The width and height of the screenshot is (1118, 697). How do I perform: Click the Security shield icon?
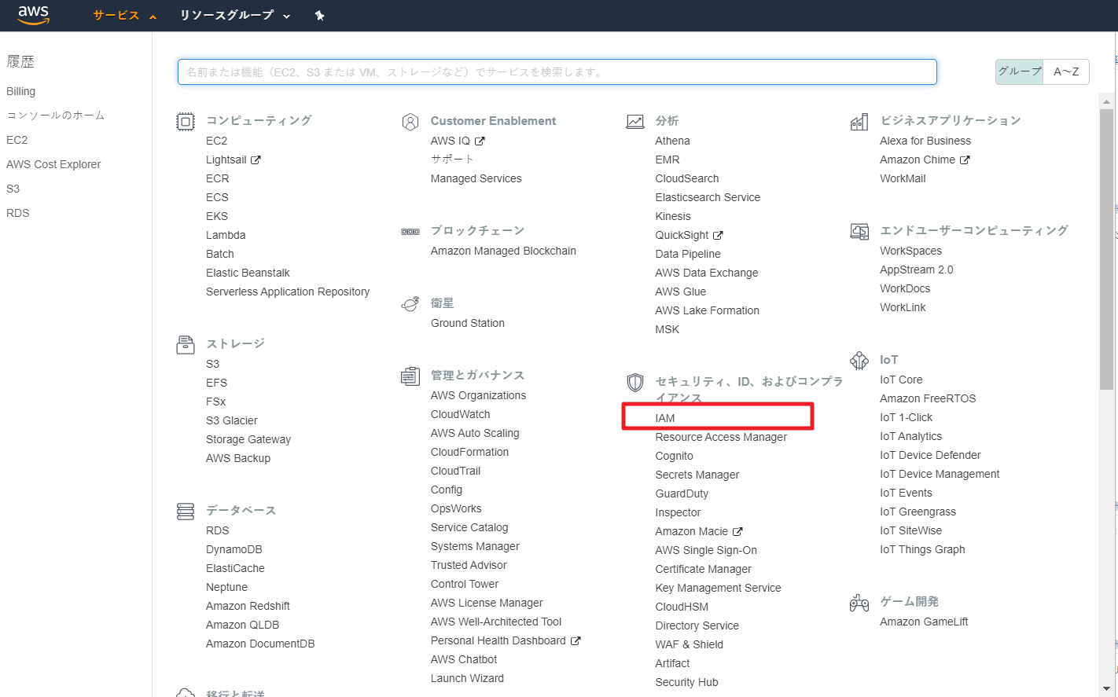[x=634, y=383]
